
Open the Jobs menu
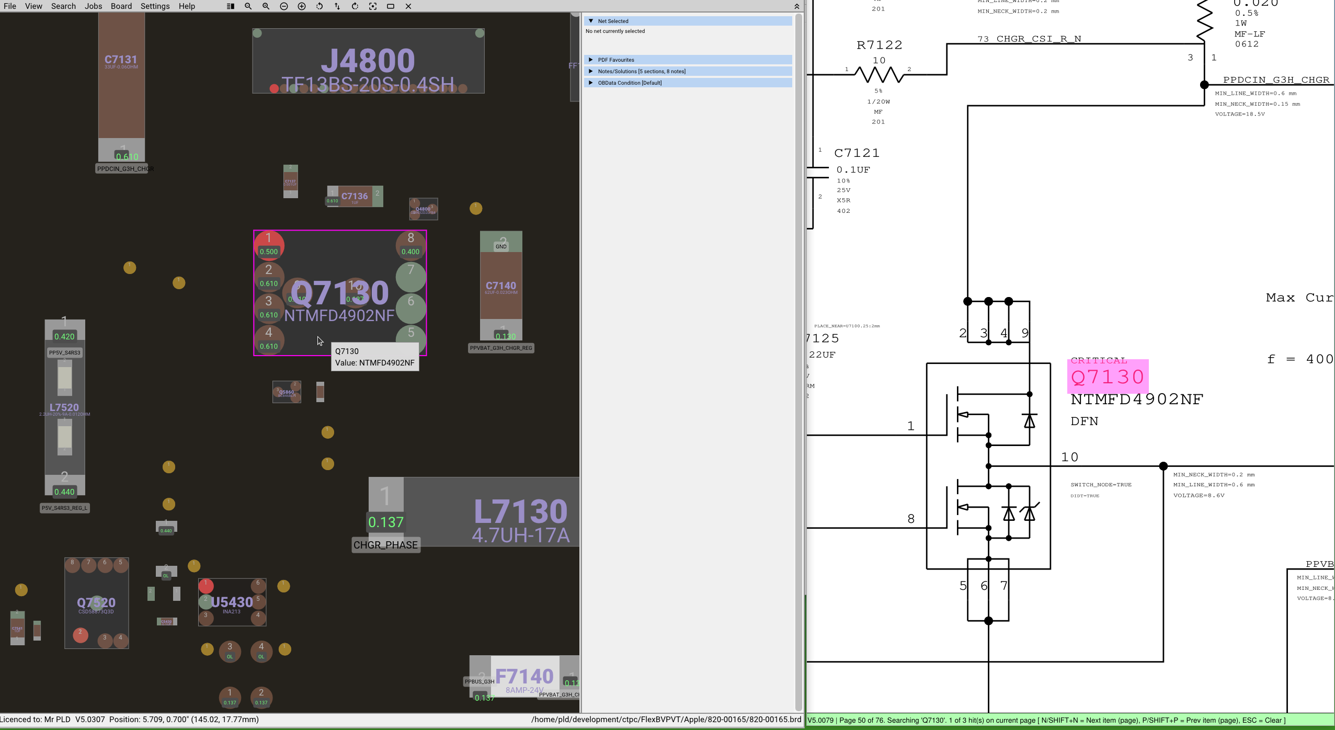pyautogui.click(x=93, y=6)
